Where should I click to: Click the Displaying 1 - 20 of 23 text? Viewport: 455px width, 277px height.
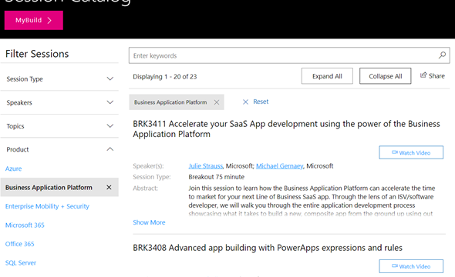point(165,77)
